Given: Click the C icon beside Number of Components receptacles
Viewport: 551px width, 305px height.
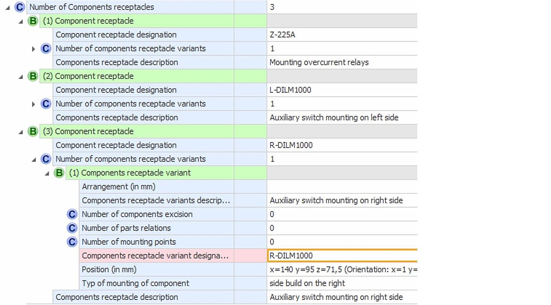Looking at the screenshot, I should tap(19, 7).
